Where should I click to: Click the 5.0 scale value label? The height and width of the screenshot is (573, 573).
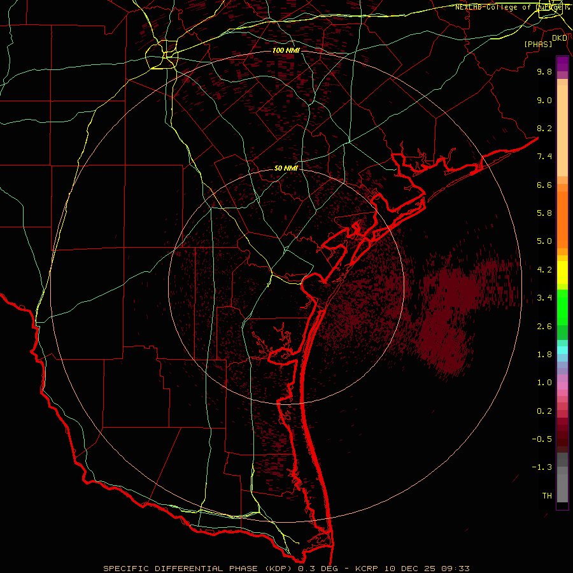[x=544, y=241]
